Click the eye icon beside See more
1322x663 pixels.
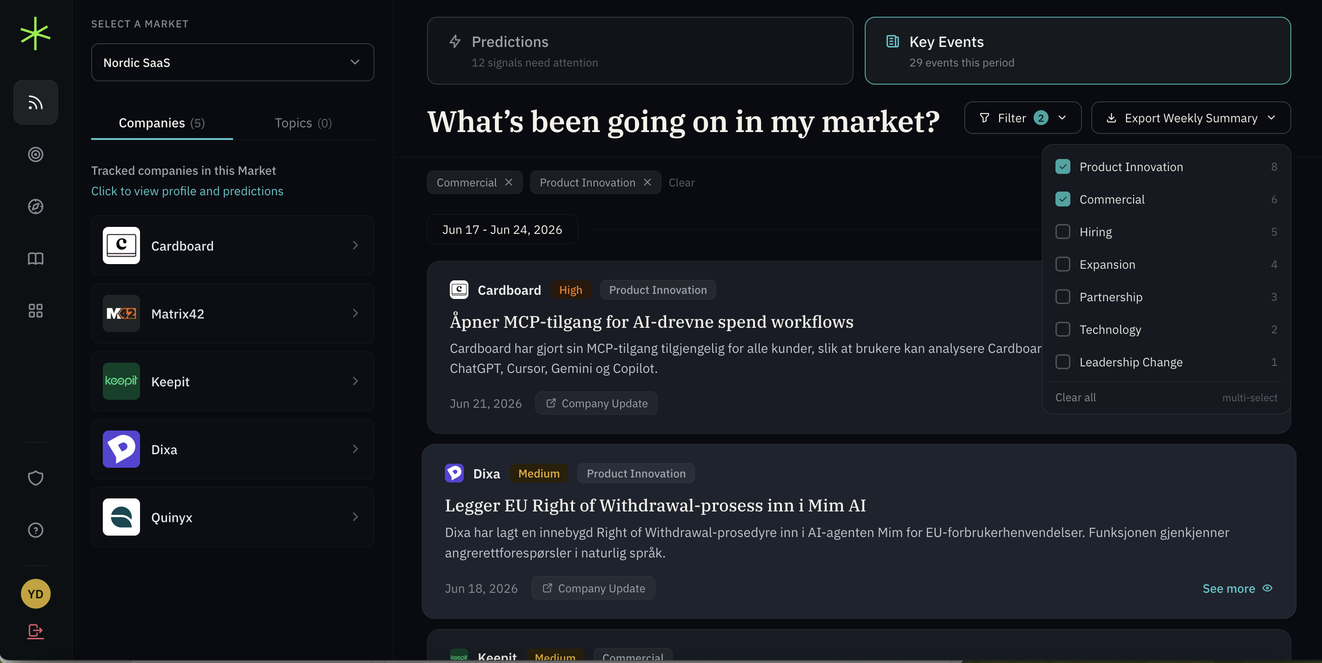[x=1268, y=588]
